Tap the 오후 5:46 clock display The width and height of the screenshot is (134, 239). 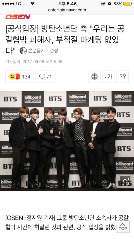[x=67, y=4]
